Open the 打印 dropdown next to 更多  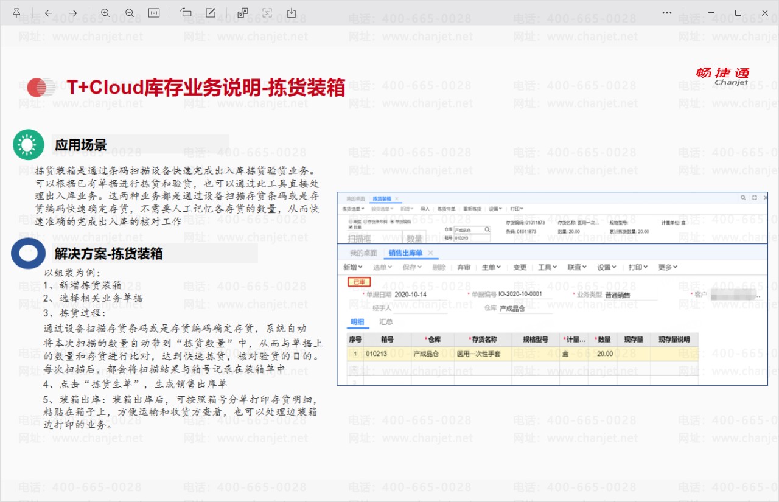tap(639, 267)
